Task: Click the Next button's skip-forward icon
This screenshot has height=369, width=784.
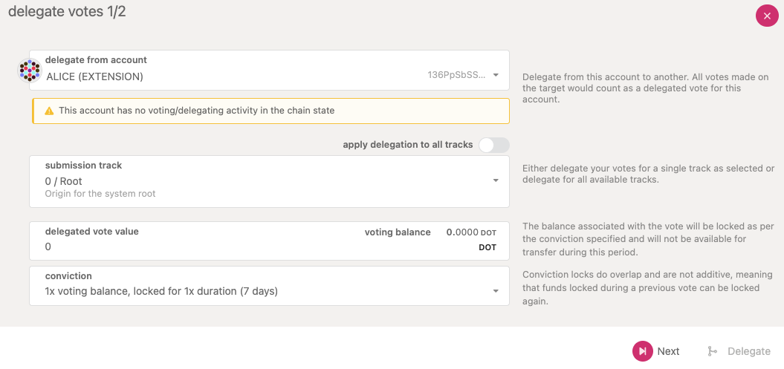Action: pyautogui.click(x=642, y=351)
